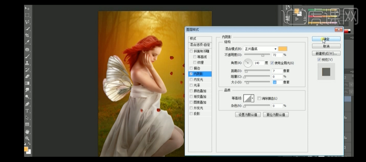366x162 pixels.
Task: Enable the 等高线 checkbox under bevel
Action: coord(195,56)
